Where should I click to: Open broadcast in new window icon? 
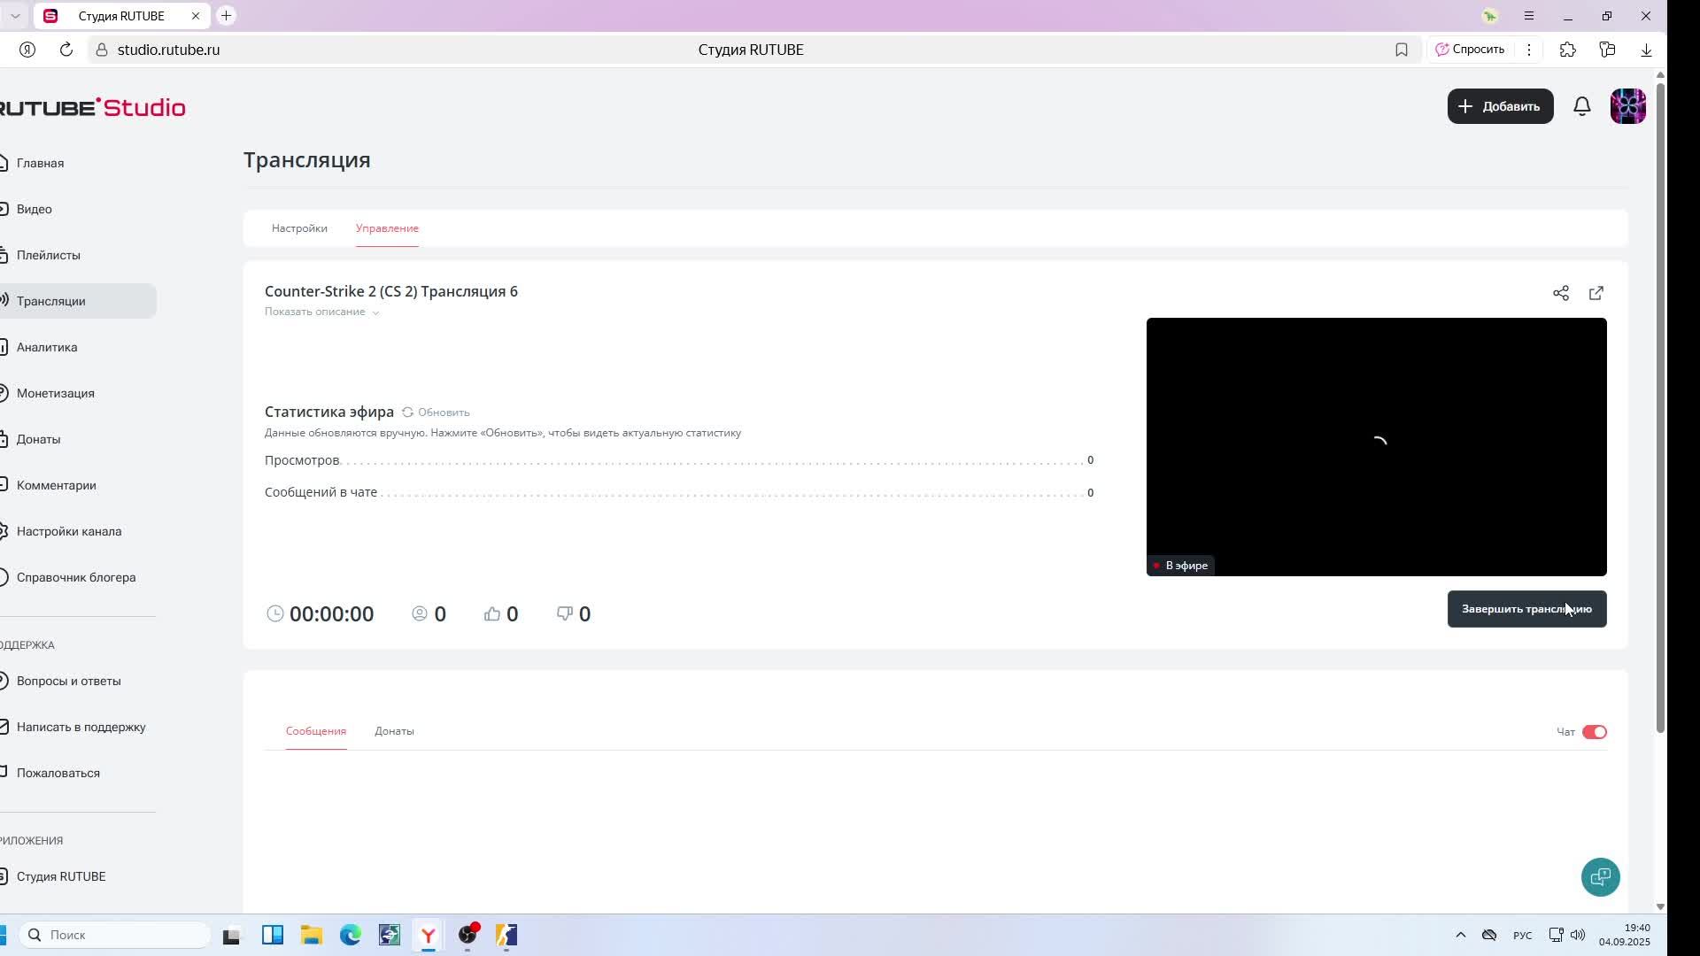click(x=1596, y=293)
